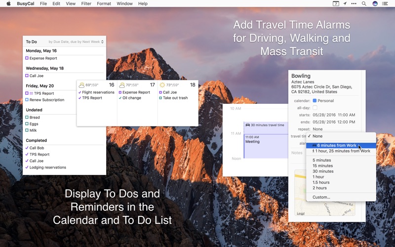The width and height of the screenshot is (395, 247).
Task: Uncheck Flight reservations on day 16
Action: point(80,92)
